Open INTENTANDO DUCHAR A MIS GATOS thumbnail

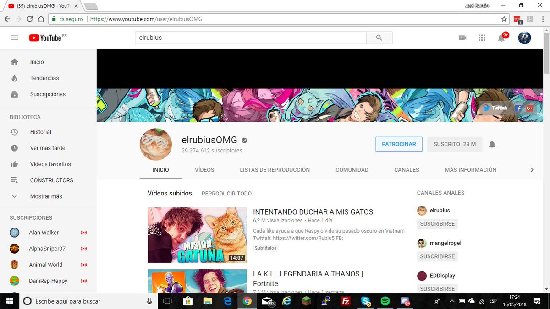pos(197,235)
